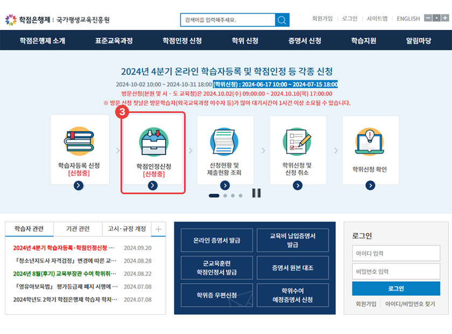Decrease font size with minus button
The height and width of the screenshot is (334, 452).
point(428,18)
